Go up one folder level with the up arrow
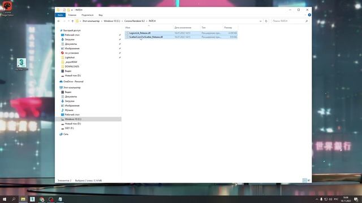Viewport: 362px width, 203px height. click(72, 21)
